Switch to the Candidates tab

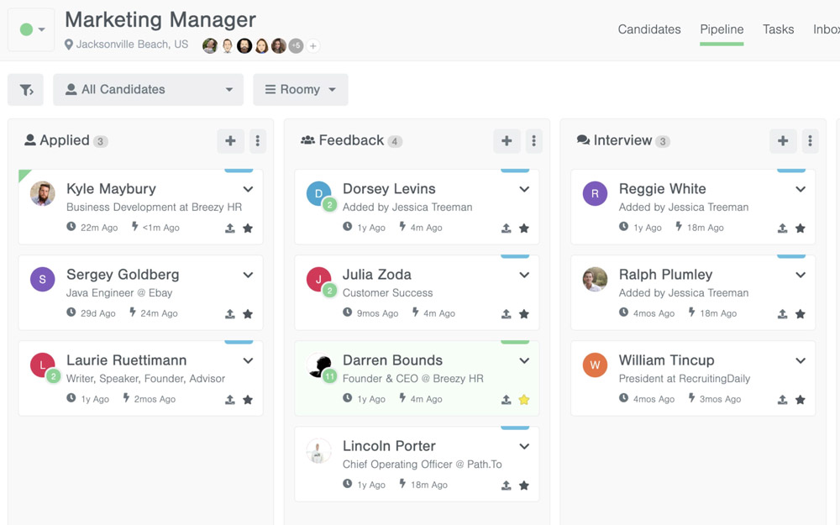pos(648,29)
